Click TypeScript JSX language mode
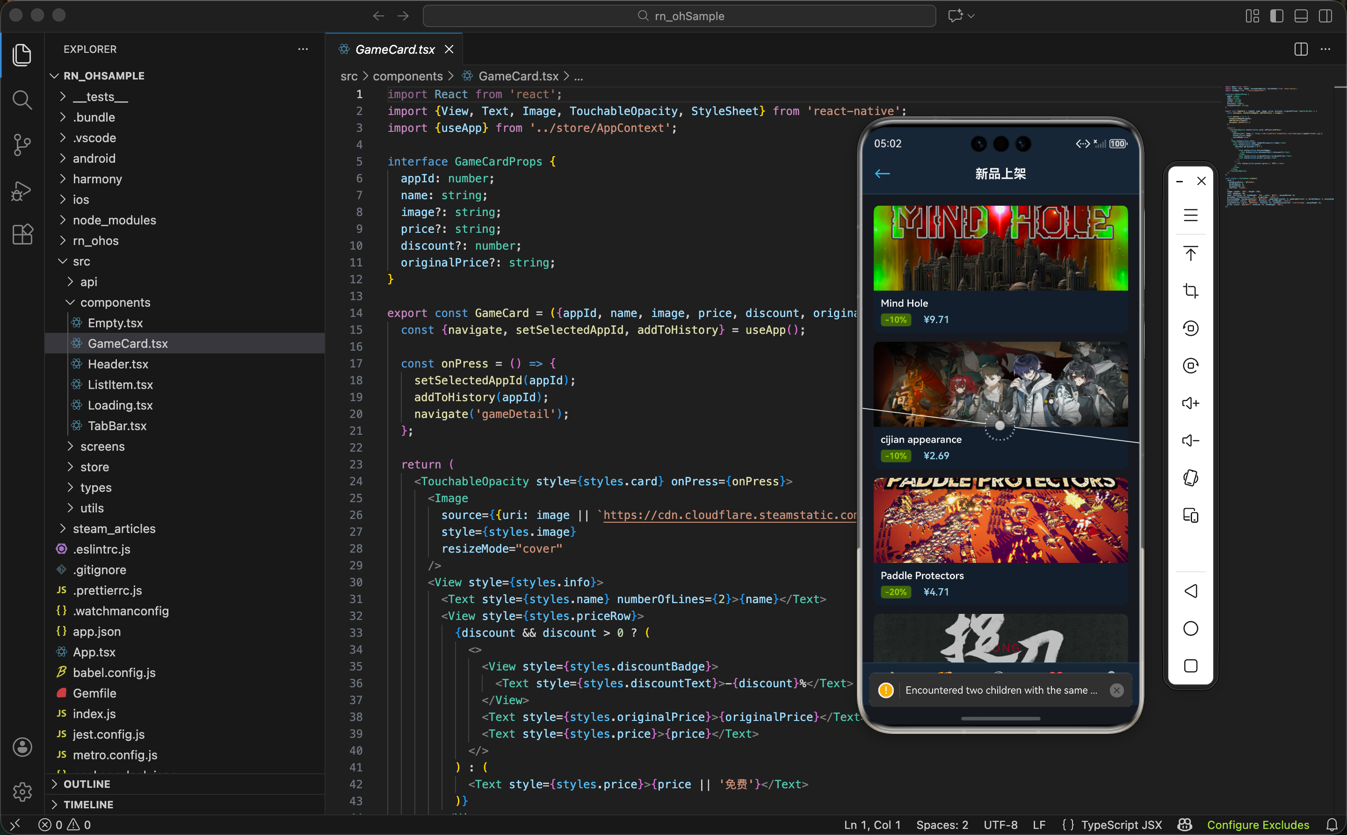 (1121, 825)
